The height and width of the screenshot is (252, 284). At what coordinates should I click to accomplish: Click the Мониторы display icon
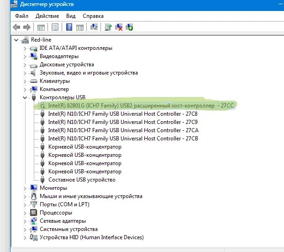point(34,188)
